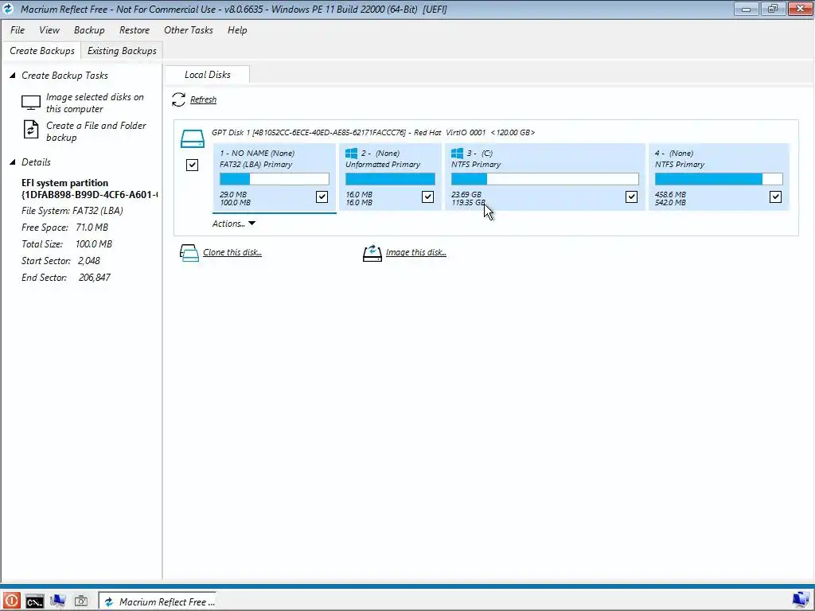Open the Restore menu
The height and width of the screenshot is (611, 815).
[134, 30]
